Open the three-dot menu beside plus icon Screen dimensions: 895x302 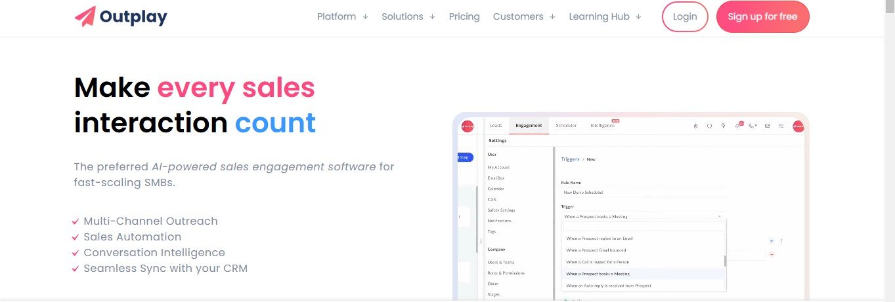[x=781, y=241]
